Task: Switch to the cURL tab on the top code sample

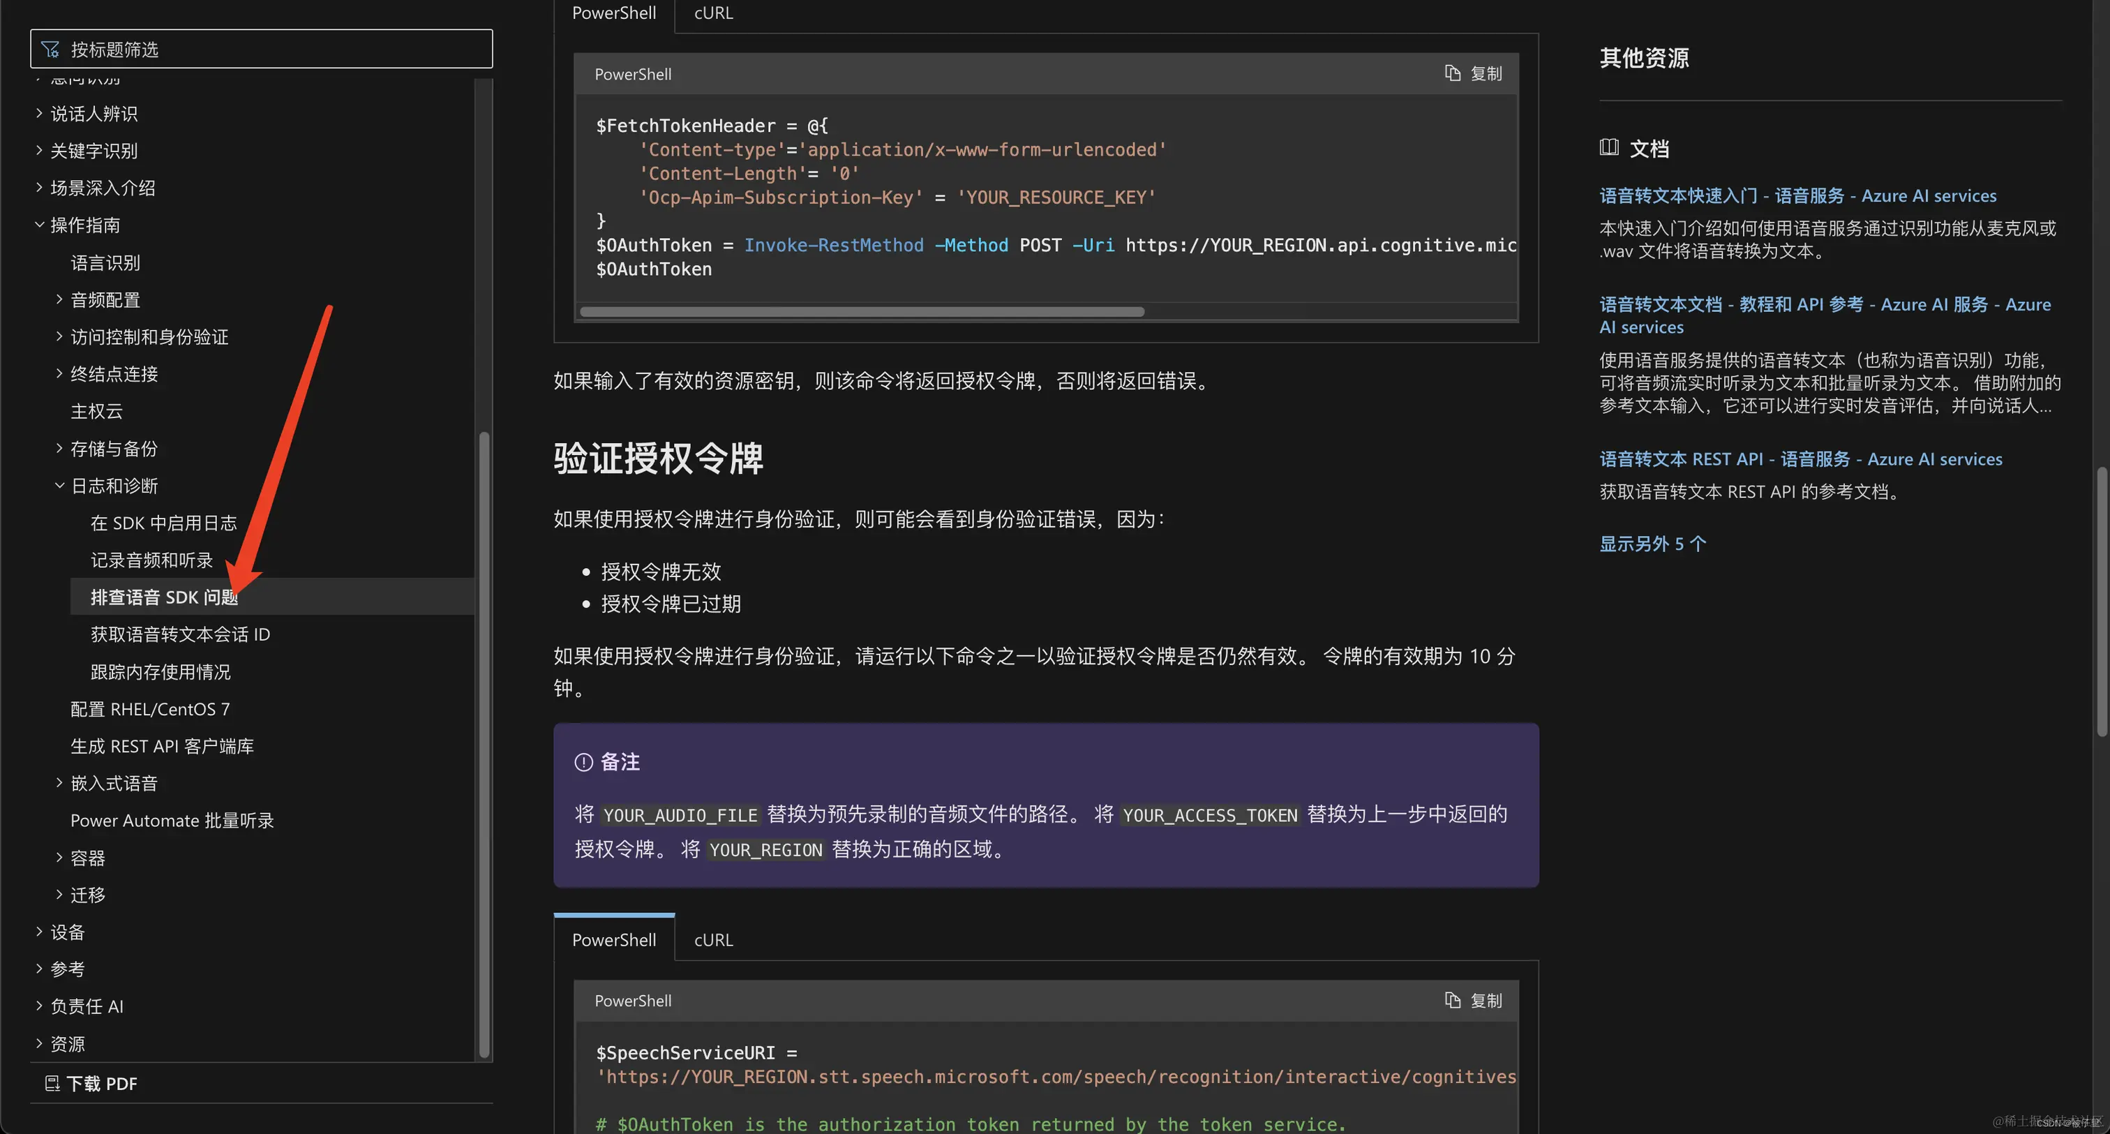Action: tap(711, 13)
